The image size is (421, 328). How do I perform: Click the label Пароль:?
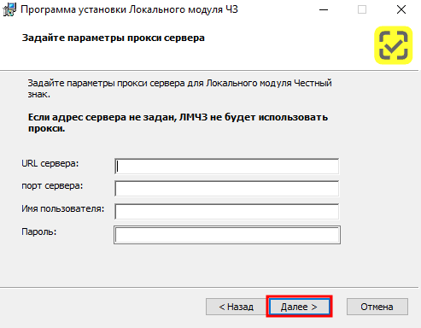(x=39, y=231)
